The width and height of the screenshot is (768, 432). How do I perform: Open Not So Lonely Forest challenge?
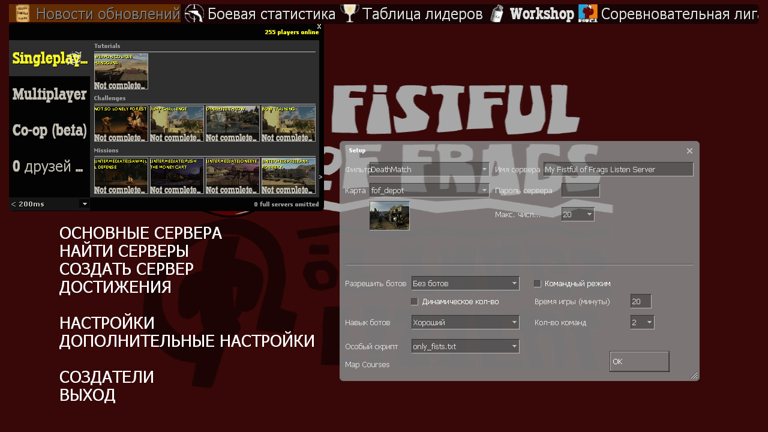pyautogui.click(x=121, y=124)
